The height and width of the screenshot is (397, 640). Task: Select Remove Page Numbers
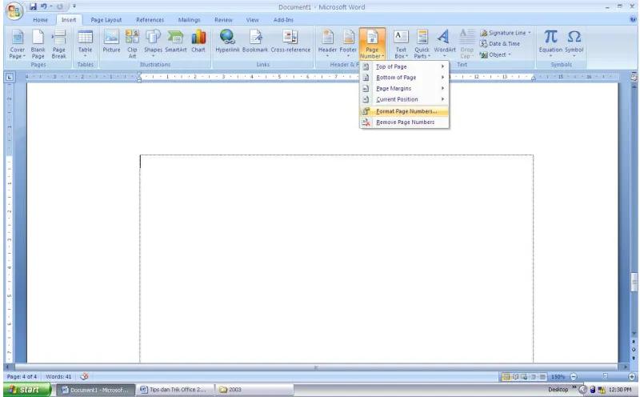click(404, 122)
